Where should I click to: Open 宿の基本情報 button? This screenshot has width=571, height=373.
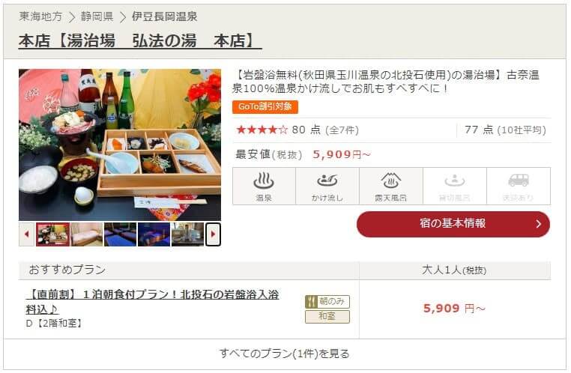coord(453,224)
